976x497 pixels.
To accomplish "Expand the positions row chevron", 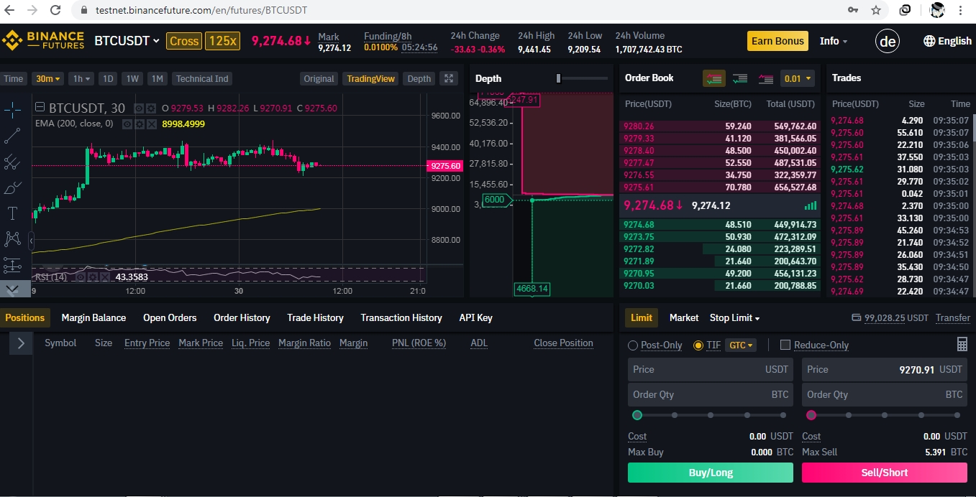I will coord(21,343).
